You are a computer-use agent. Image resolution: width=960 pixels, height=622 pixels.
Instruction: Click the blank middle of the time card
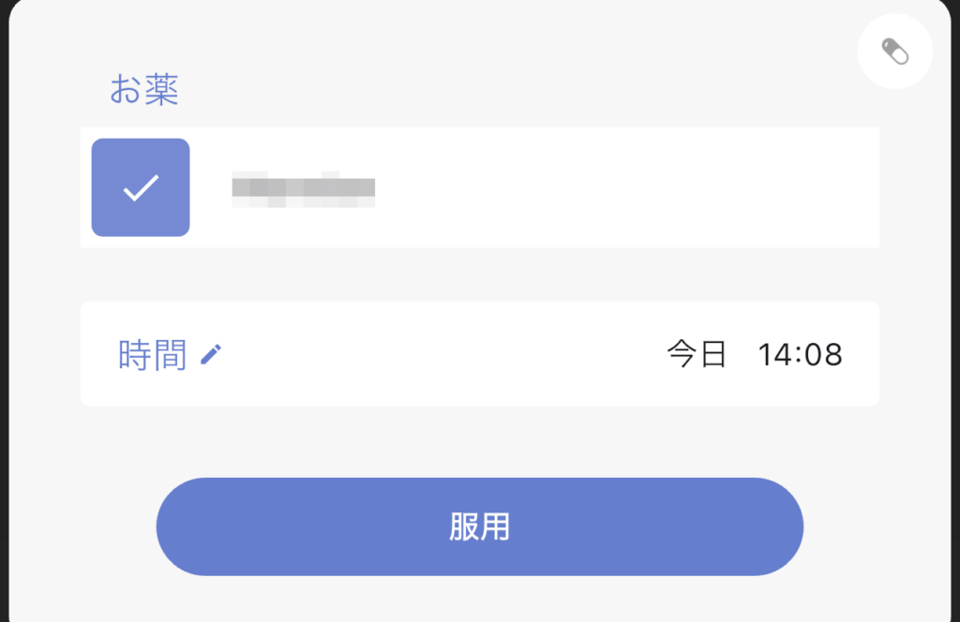[441, 354]
